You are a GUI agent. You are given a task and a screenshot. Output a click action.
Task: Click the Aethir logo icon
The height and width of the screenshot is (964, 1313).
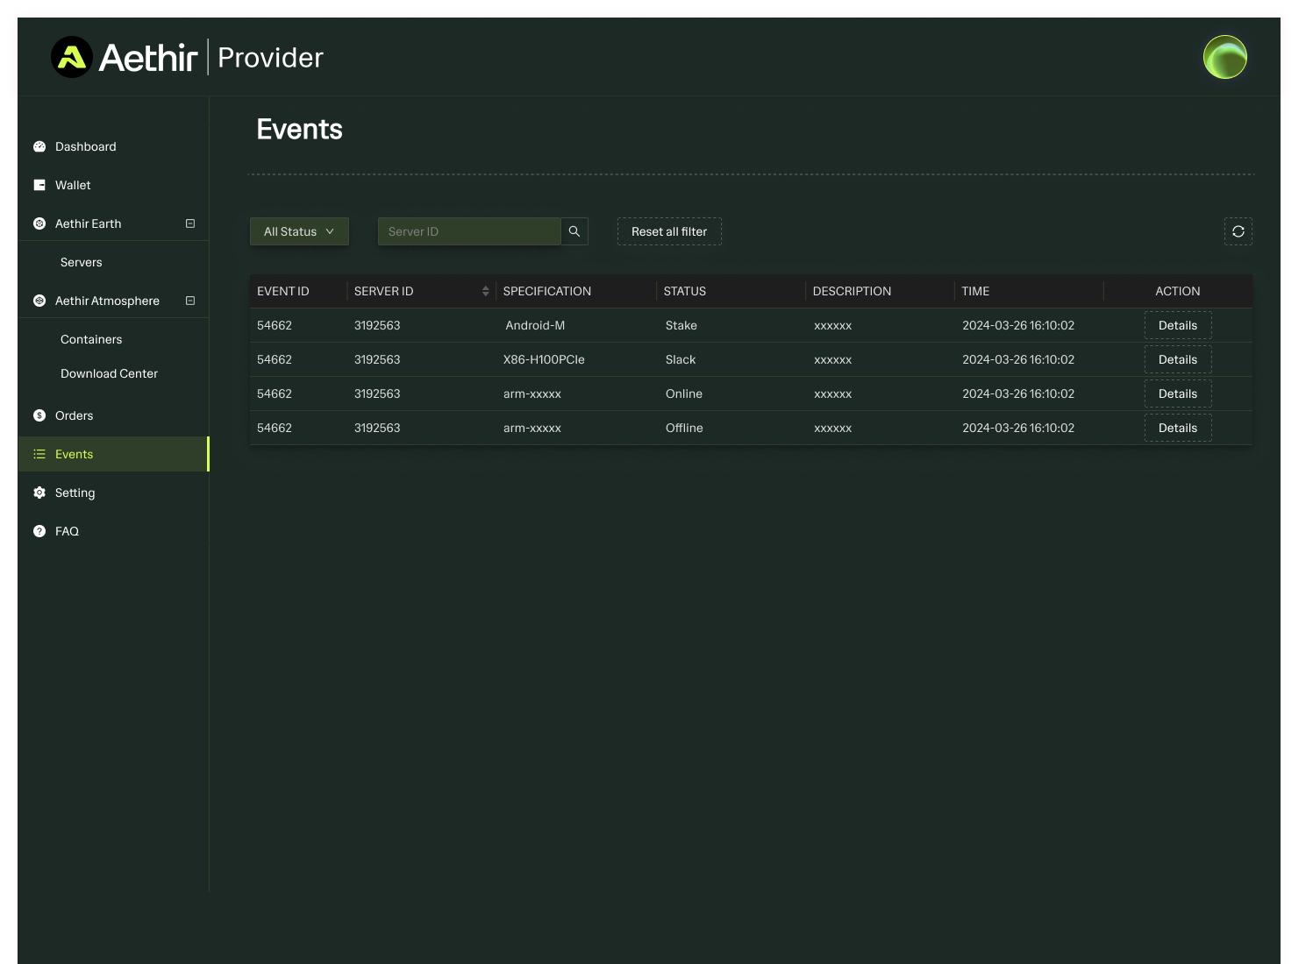[x=72, y=58]
